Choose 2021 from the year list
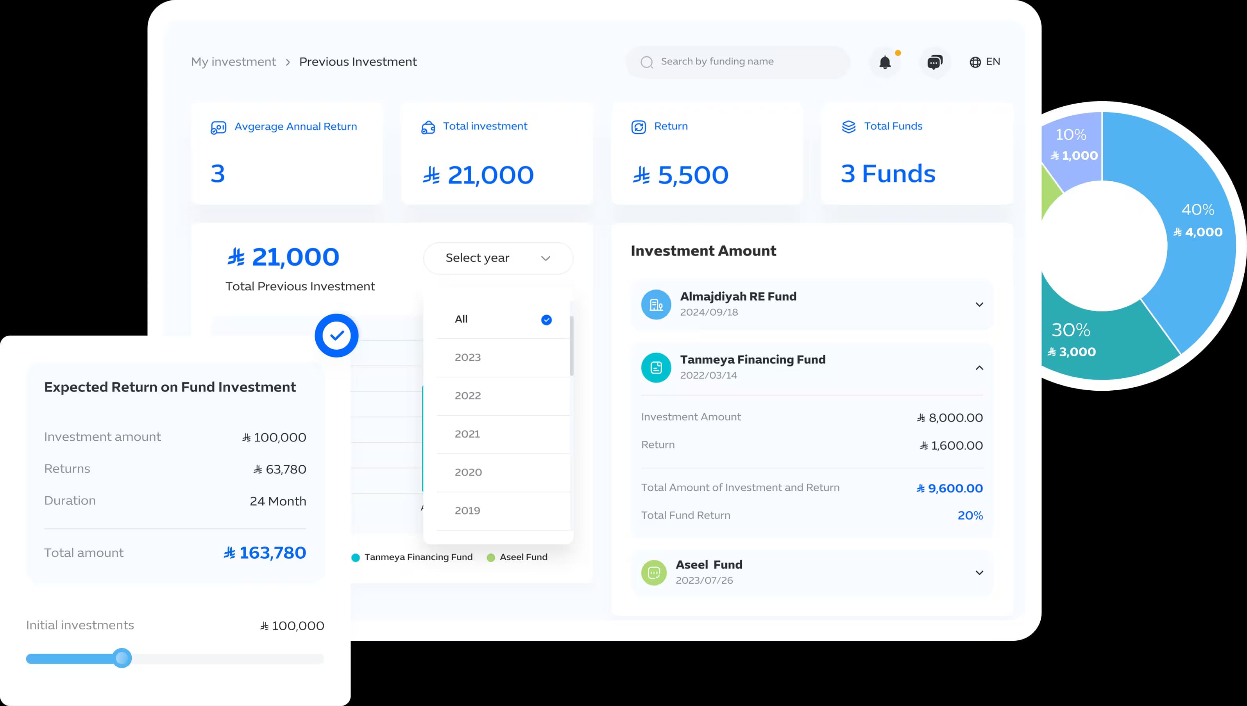The width and height of the screenshot is (1247, 706). pyautogui.click(x=503, y=434)
